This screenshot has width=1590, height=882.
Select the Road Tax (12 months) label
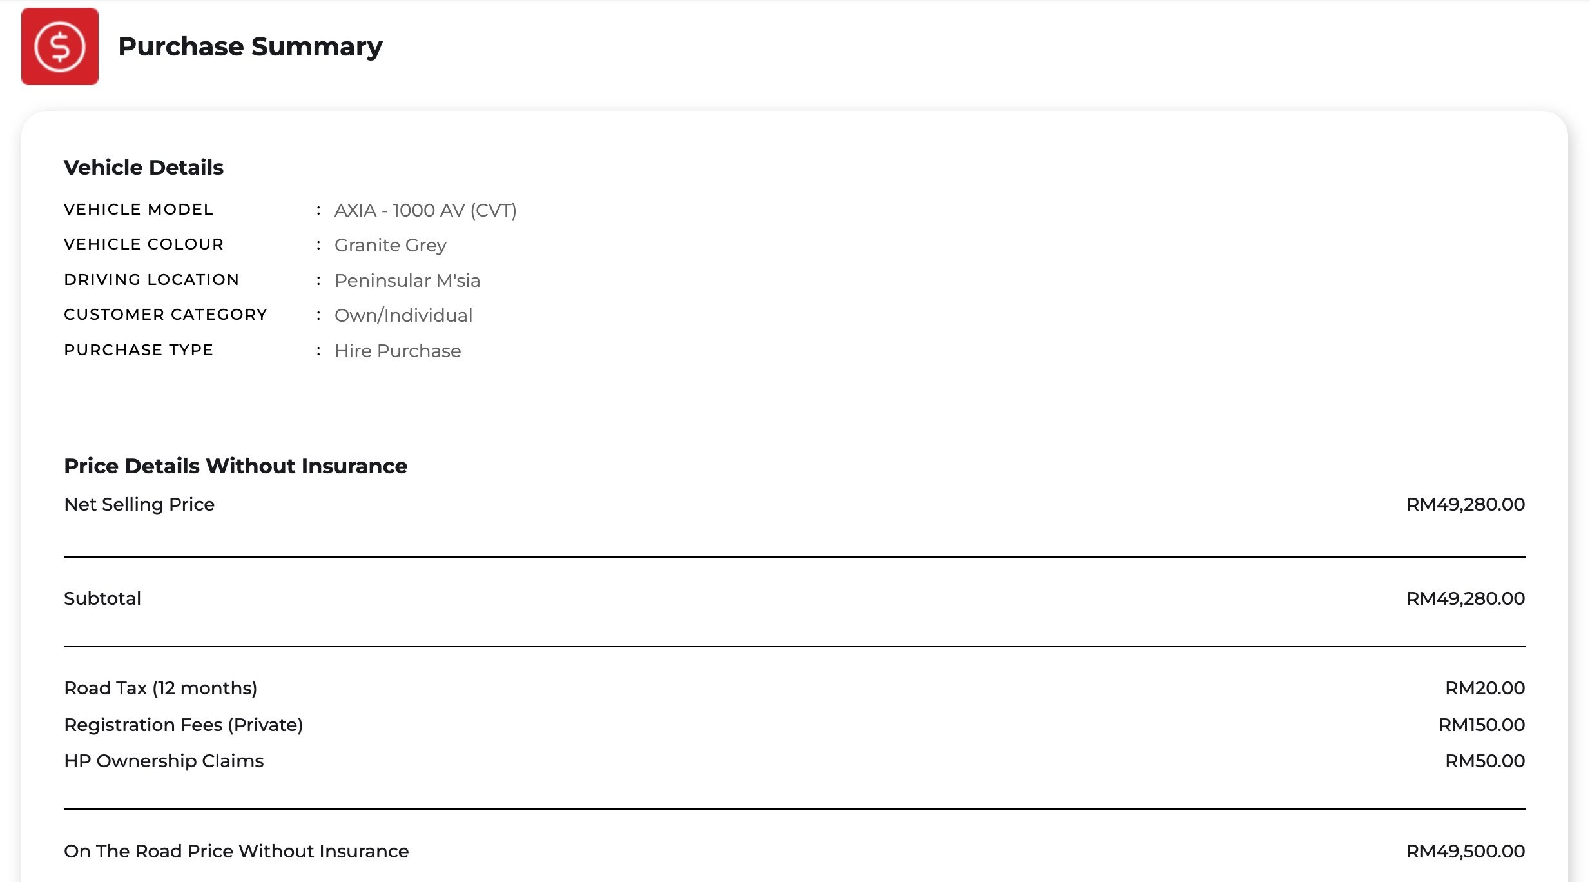(x=160, y=688)
